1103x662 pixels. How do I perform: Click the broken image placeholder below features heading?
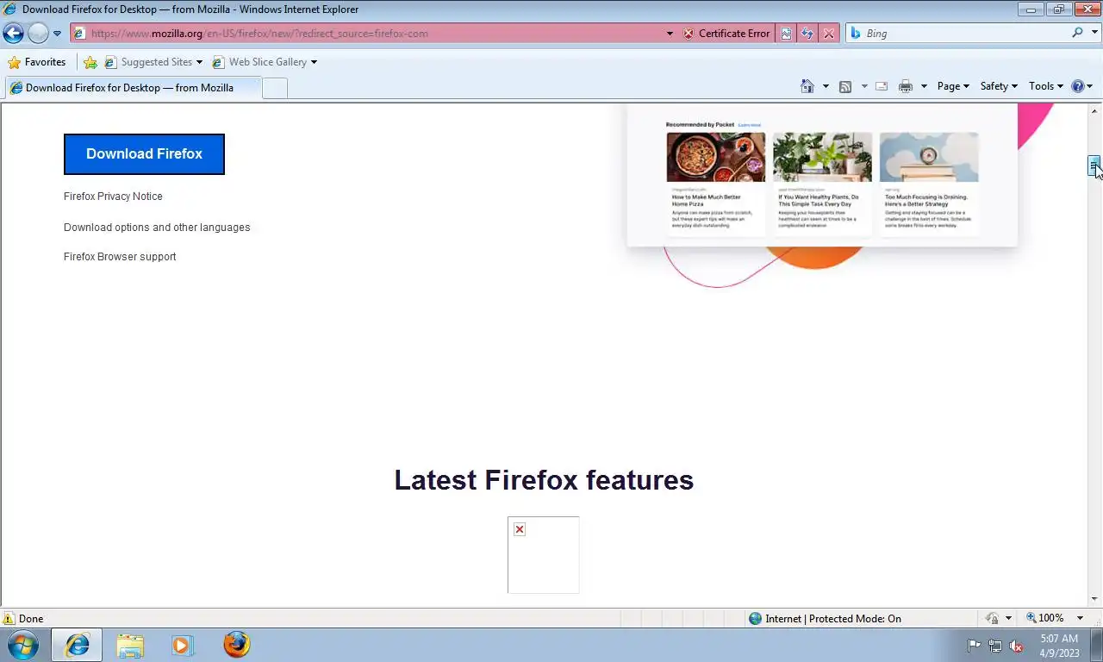[543, 555]
